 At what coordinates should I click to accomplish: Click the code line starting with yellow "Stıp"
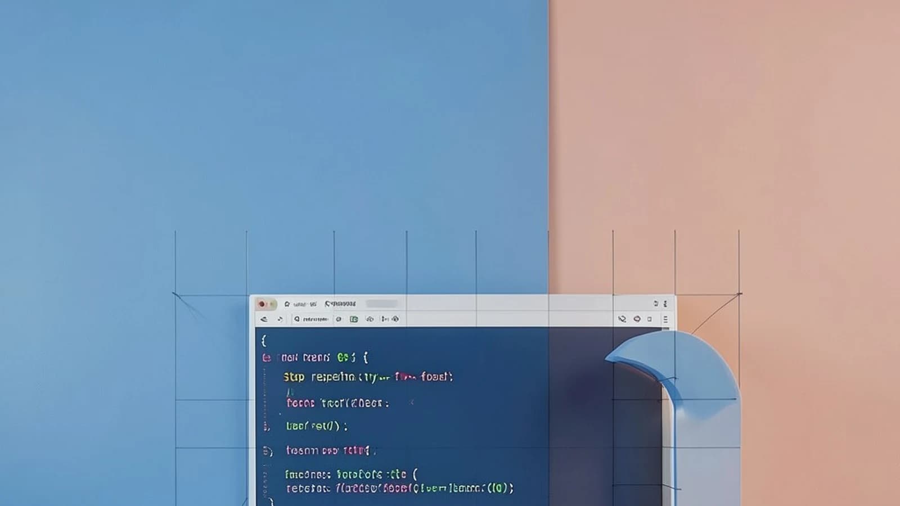point(368,377)
